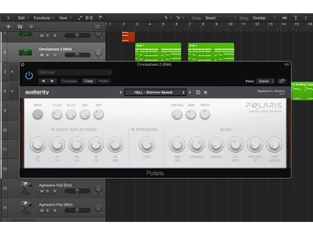Click the LF CUT knob
Image resolution: width=313 pixels, height=235 pixels.
[57, 114]
